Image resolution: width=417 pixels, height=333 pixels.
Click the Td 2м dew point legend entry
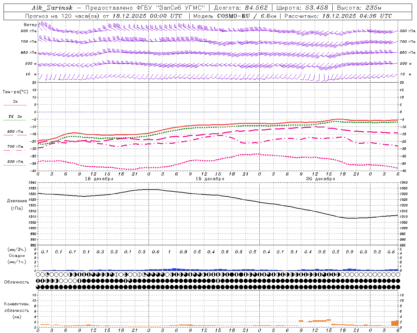[15, 116]
